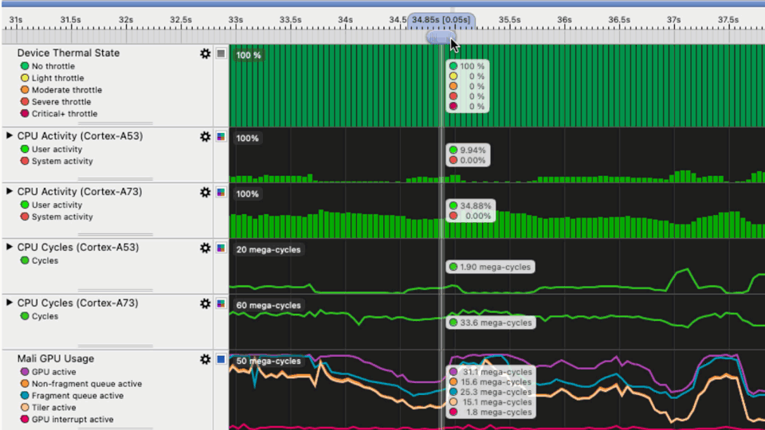Screen dimensions: 765x430
Task: Expand CPU Cycles (Cortex-A73) disclosure triangle
Action: tap(10, 303)
